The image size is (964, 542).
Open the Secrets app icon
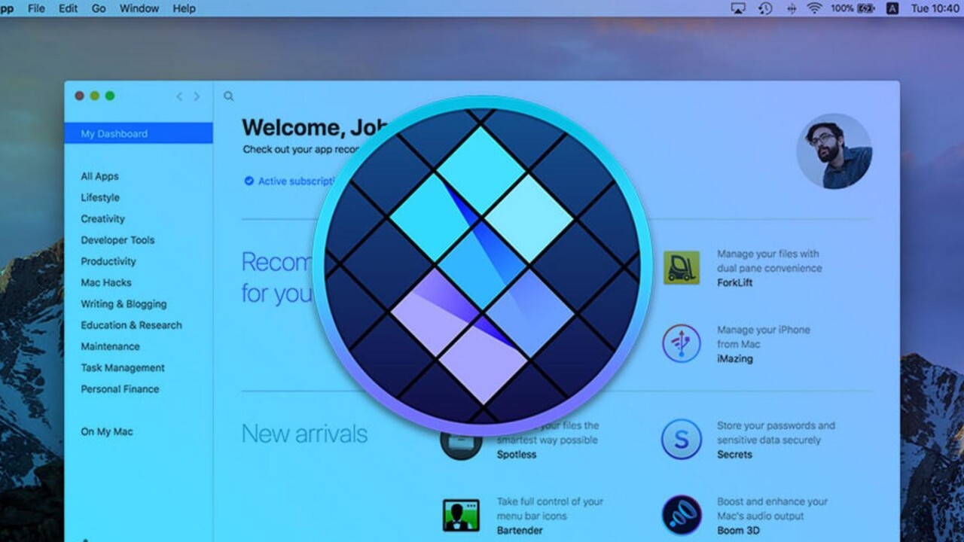click(681, 440)
